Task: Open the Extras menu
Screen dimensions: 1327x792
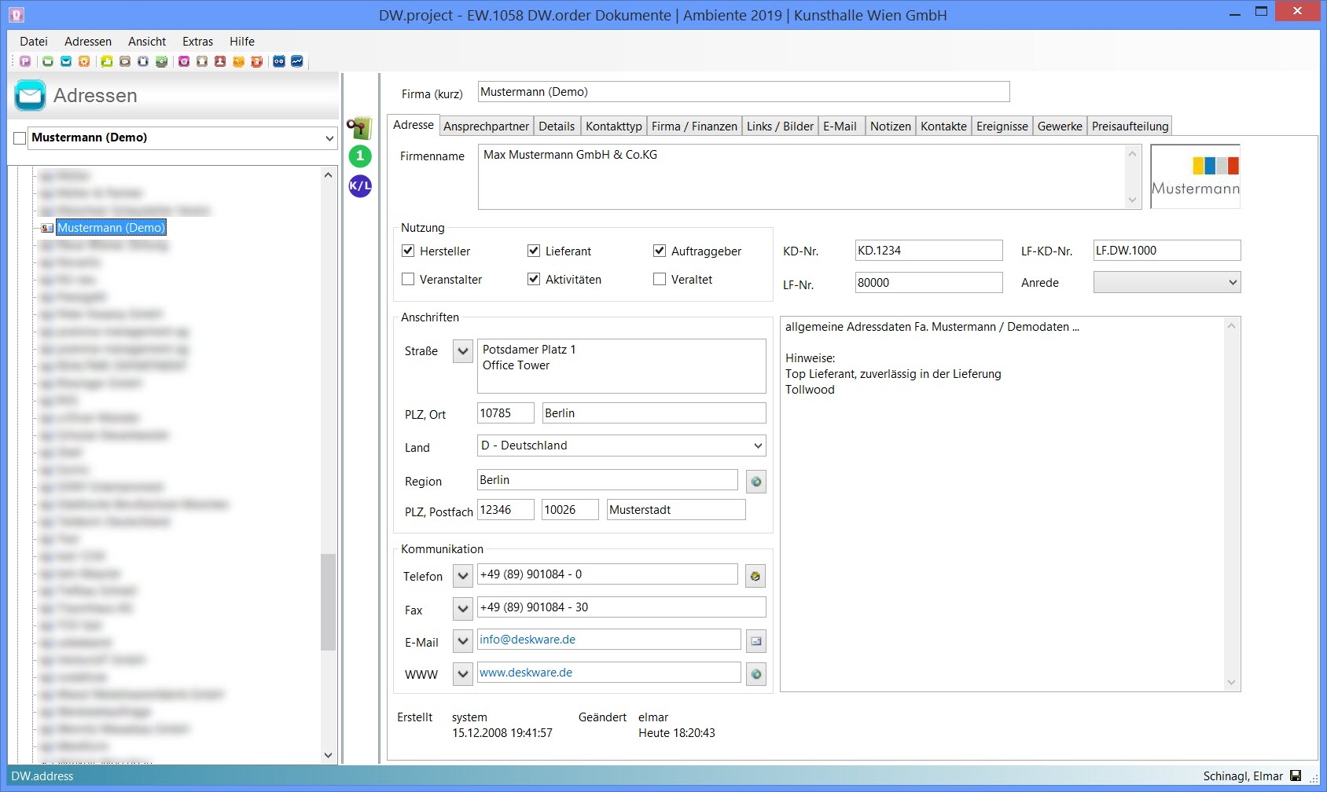Action: 197,42
